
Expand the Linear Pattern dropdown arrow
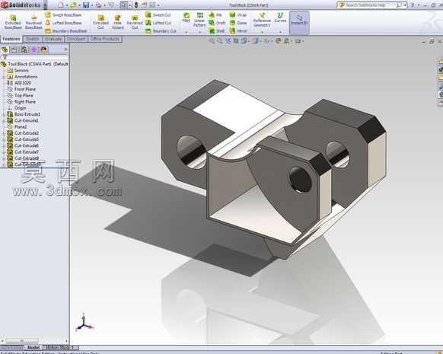coord(199,32)
